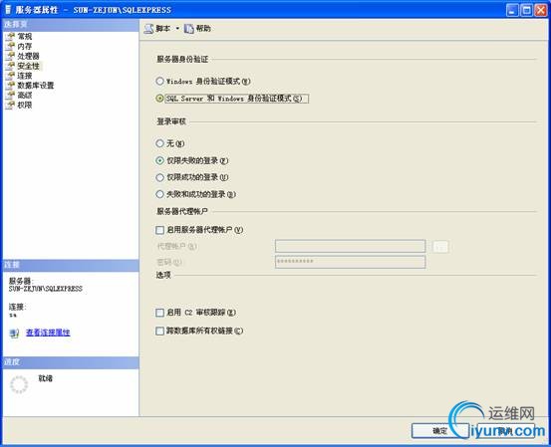551x447 pixels.
Task: Click the connection properties icon near link
Action: coord(14,333)
